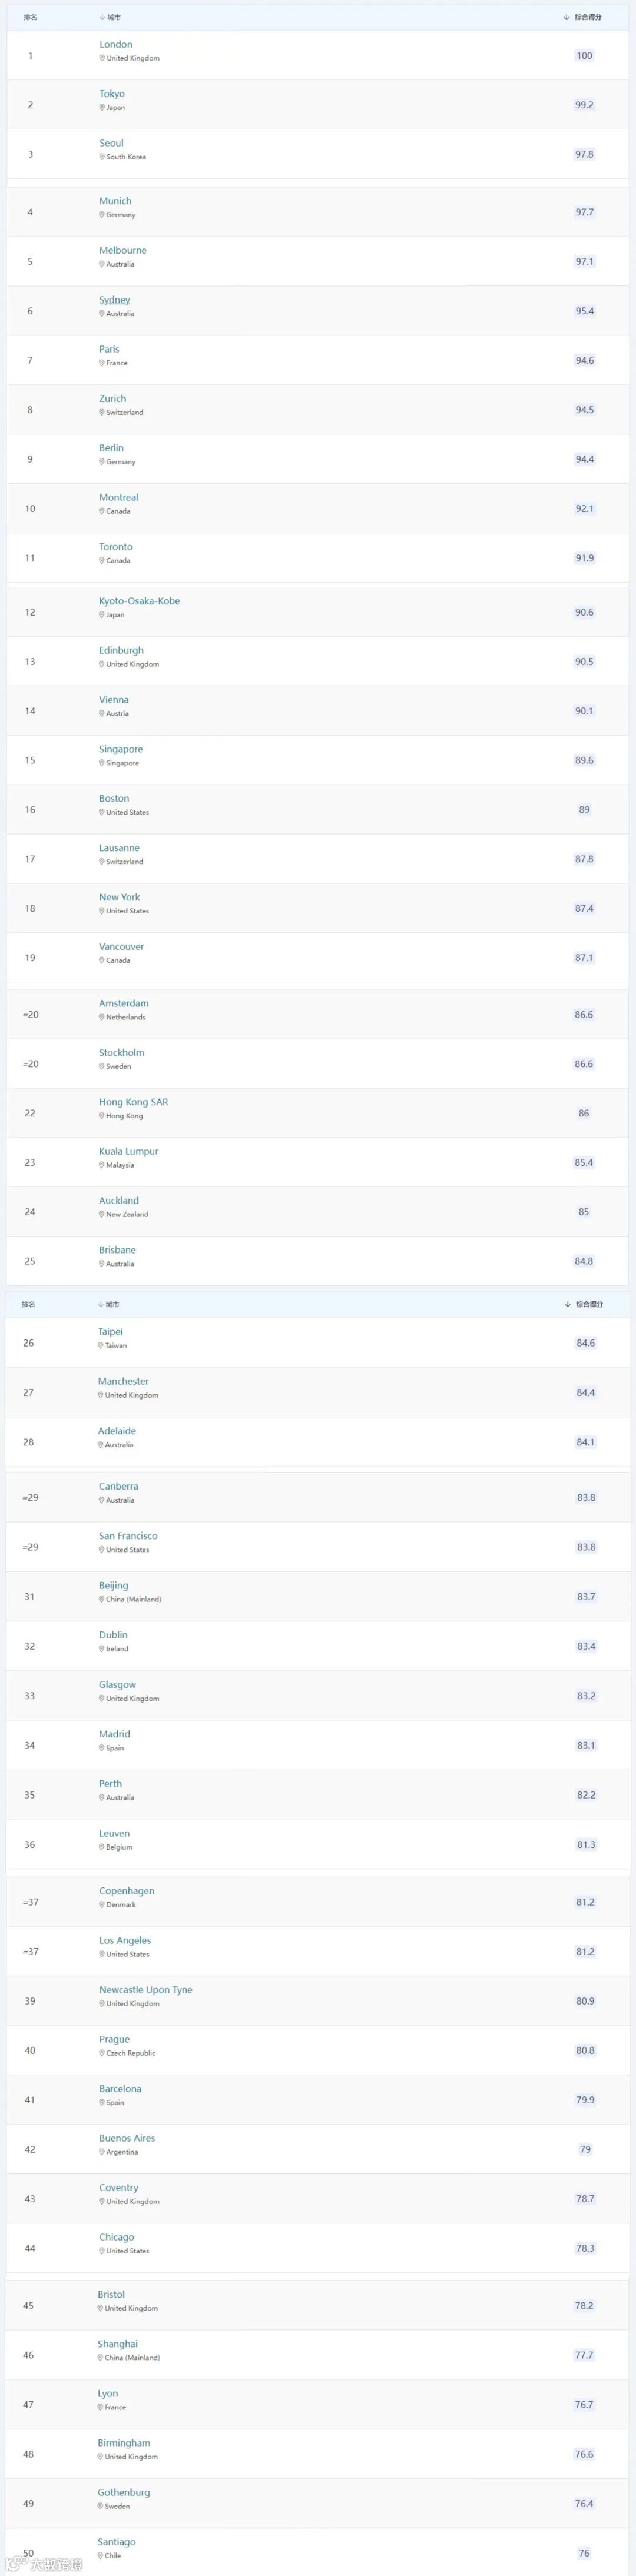Click the pin icon beside Argentina

coord(102,2152)
